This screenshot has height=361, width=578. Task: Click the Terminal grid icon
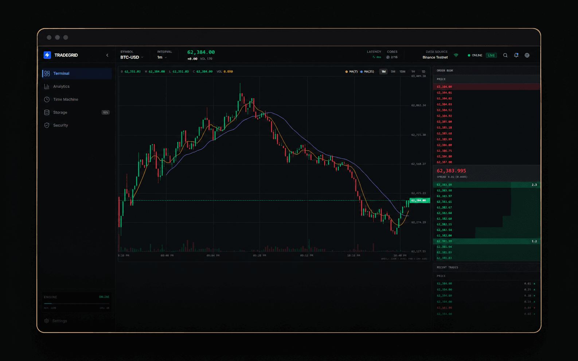click(47, 74)
